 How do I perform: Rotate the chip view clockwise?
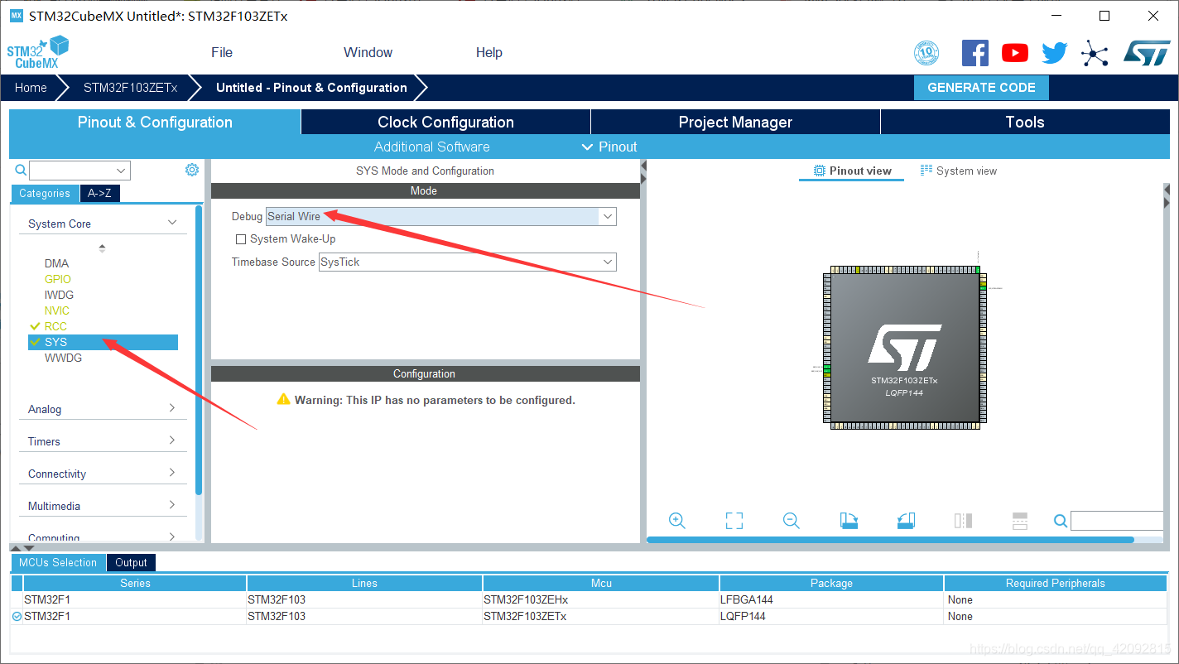[x=849, y=521]
